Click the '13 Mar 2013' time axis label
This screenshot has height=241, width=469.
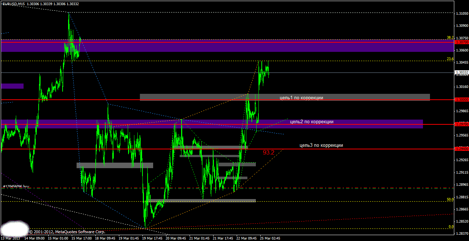point(11,238)
